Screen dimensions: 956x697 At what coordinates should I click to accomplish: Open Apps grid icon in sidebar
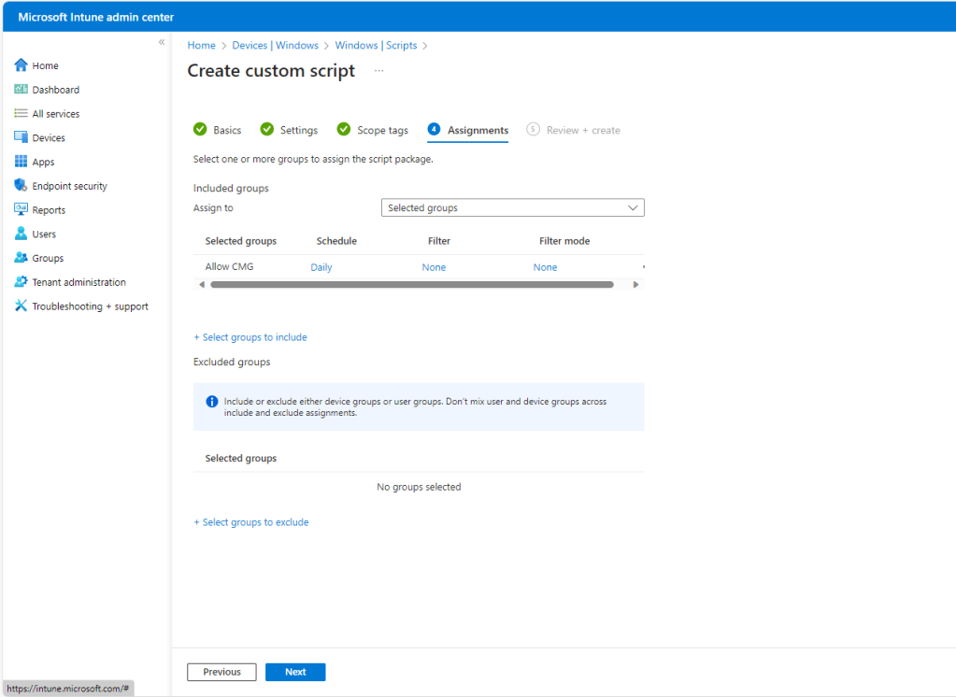pos(21,162)
